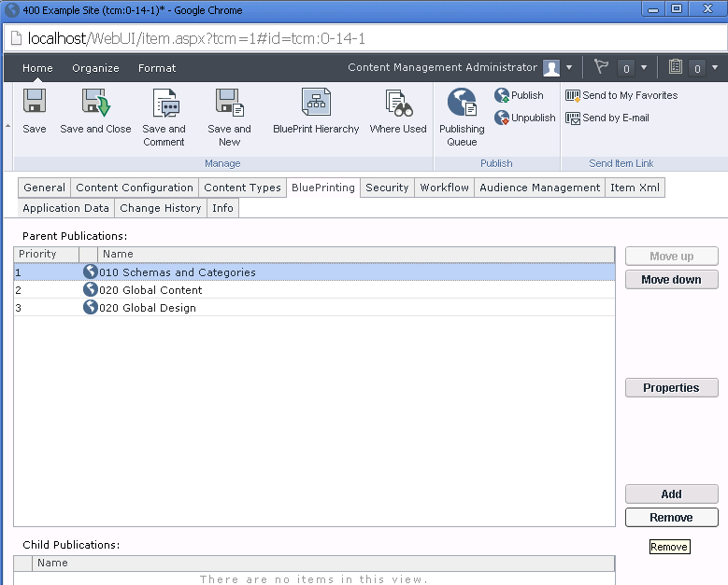The image size is (728, 585).
Task: Click the Add button
Action: pyautogui.click(x=672, y=494)
